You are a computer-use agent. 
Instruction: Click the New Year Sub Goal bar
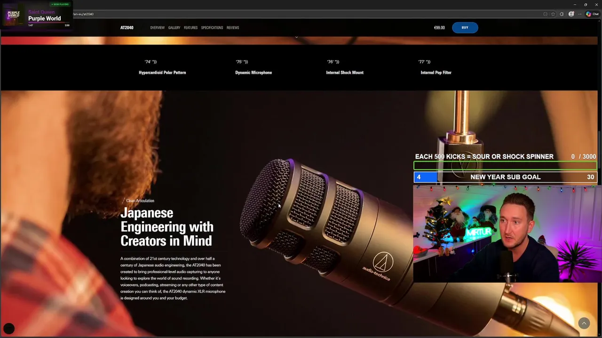[x=506, y=177]
